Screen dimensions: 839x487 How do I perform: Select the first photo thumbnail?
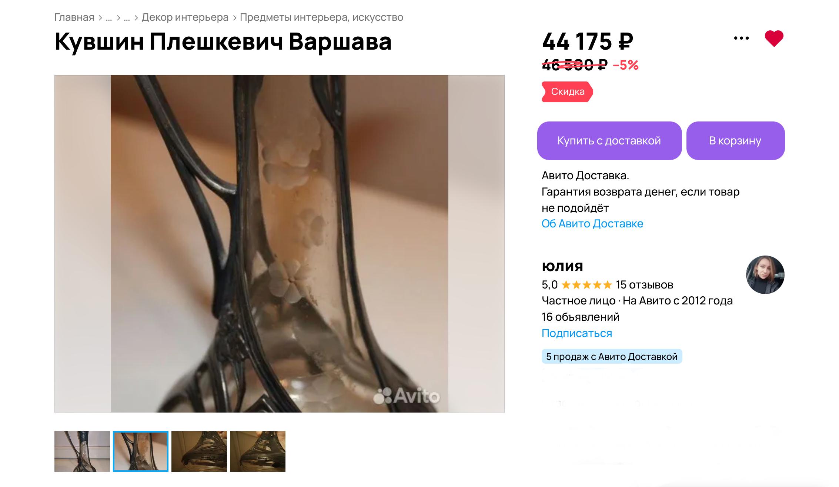82,451
